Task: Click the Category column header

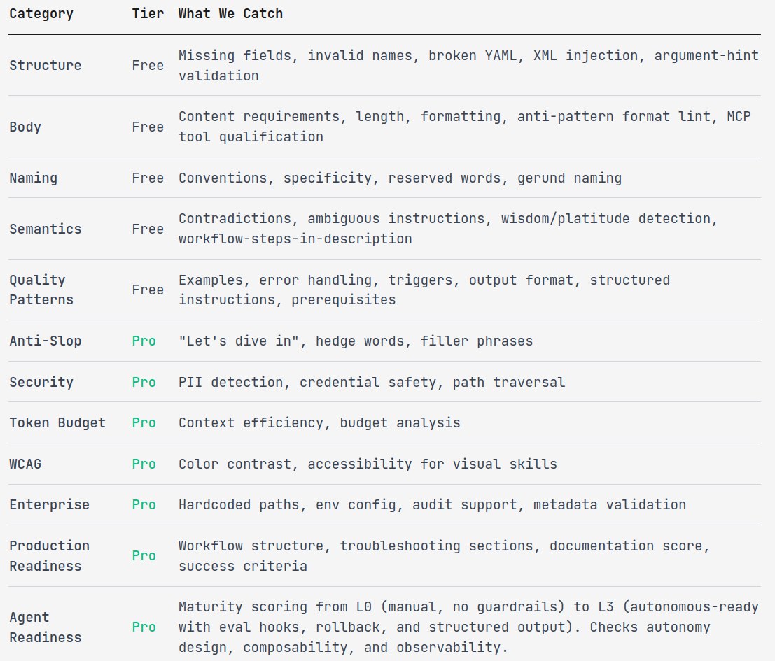Action: coord(41,14)
